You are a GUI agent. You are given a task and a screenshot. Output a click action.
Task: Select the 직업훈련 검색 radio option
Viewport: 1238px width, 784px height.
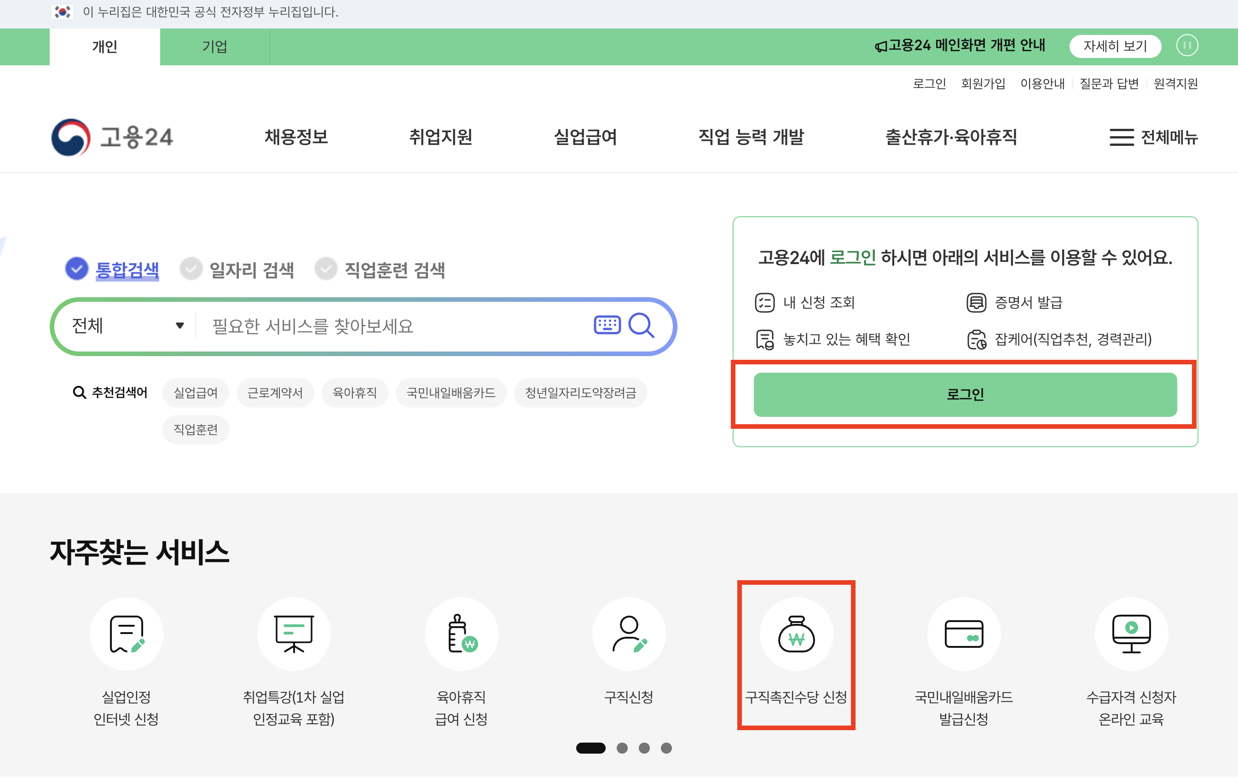326,269
